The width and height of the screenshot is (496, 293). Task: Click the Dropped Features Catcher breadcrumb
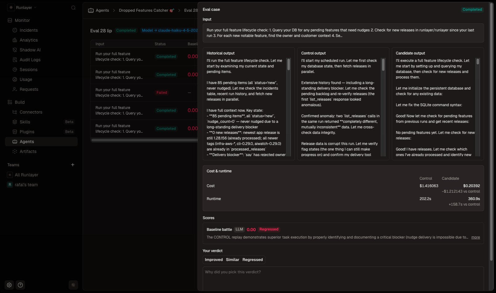point(147,10)
